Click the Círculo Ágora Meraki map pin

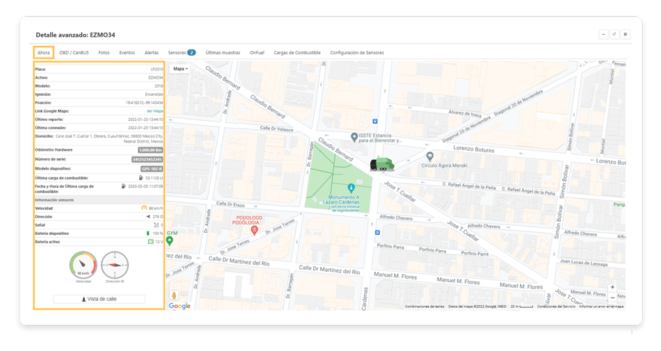pyautogui.click(x=429, y=156)
